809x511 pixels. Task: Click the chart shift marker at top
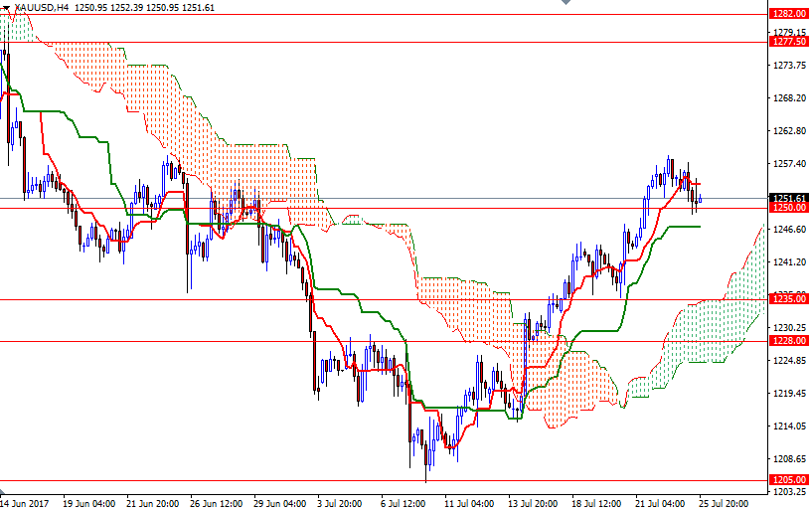click(566, 2)
